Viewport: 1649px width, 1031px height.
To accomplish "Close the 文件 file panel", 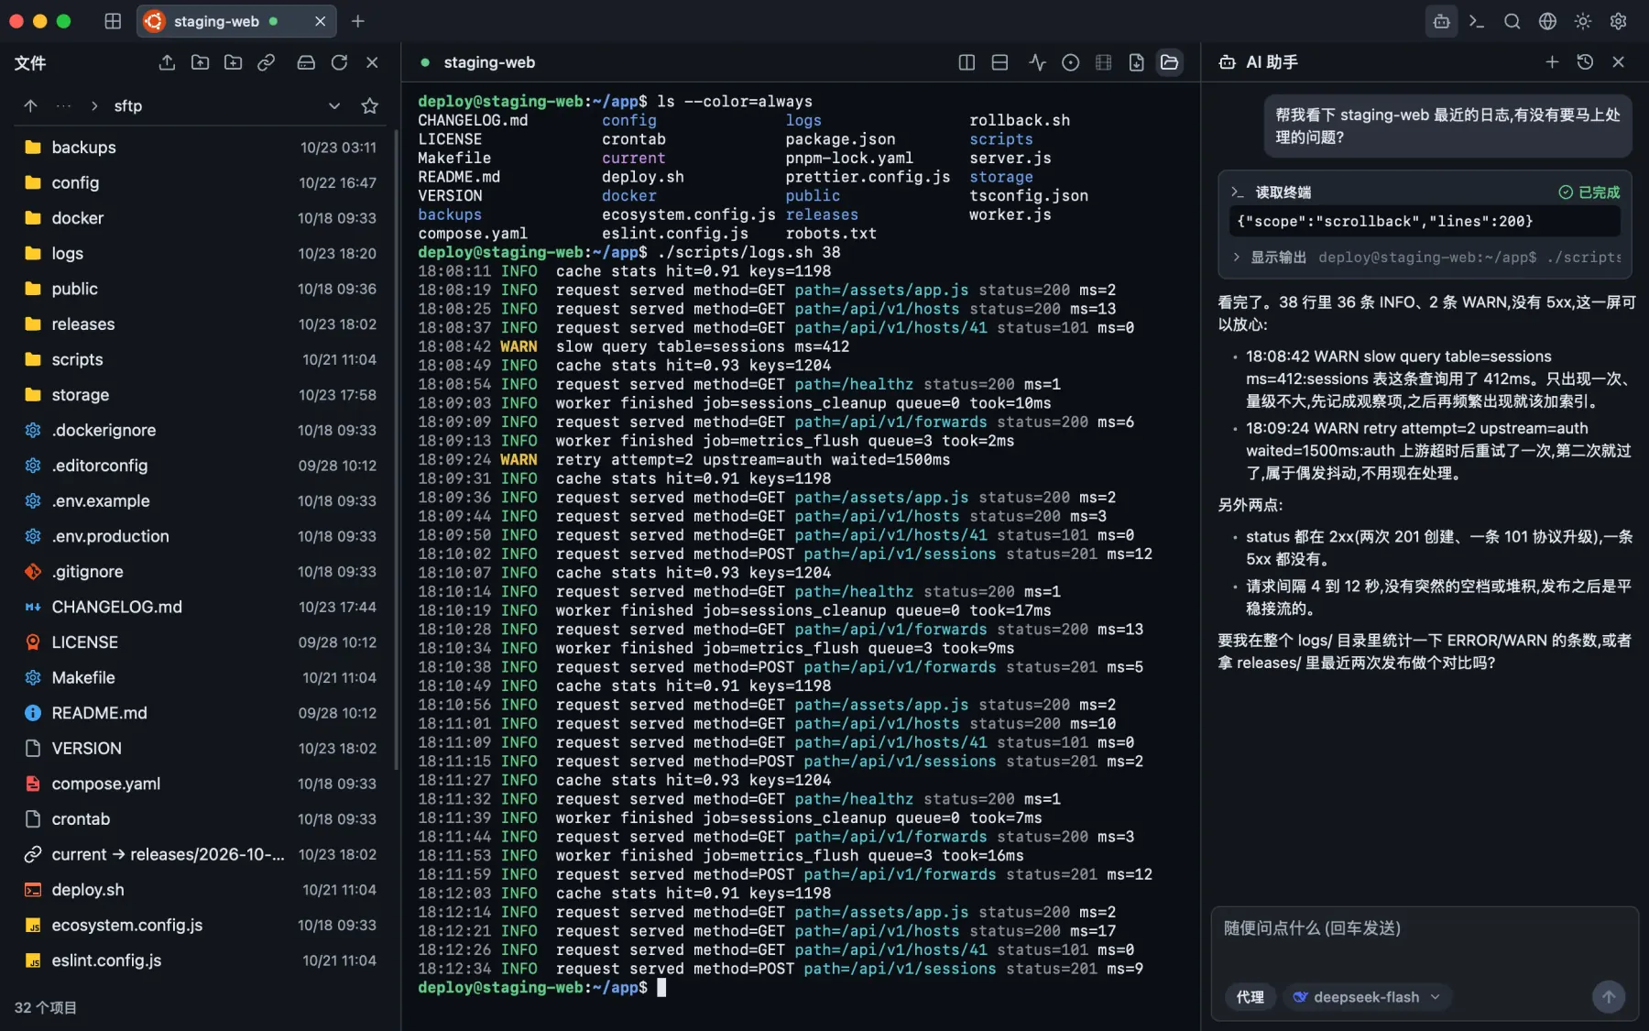I will pyautogui.click(x=372, y=62).
